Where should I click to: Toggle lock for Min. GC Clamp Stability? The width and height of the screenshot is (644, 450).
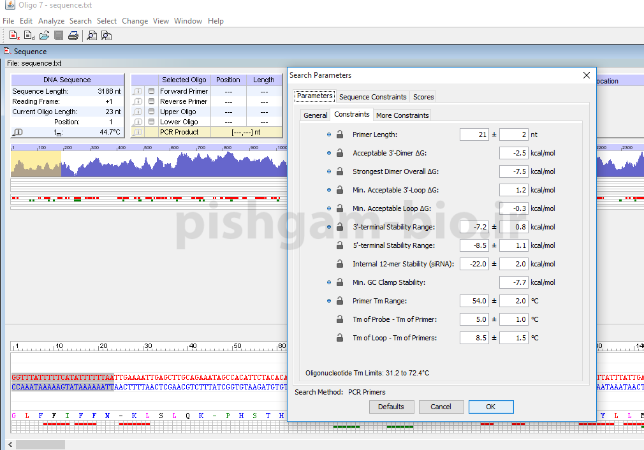pyautogui.click(x=340, y=282)
